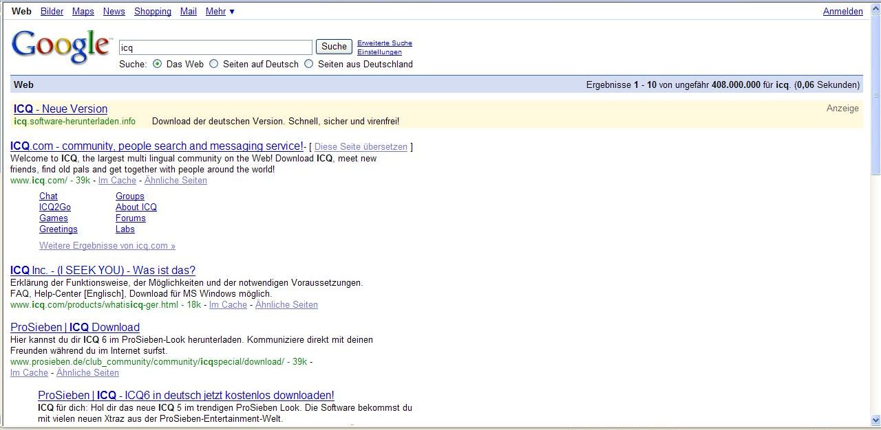The height and width of the screenshot is (430, 881).
Task: Open the ICQ2Go sitelink
Action: tap(55, 207)
